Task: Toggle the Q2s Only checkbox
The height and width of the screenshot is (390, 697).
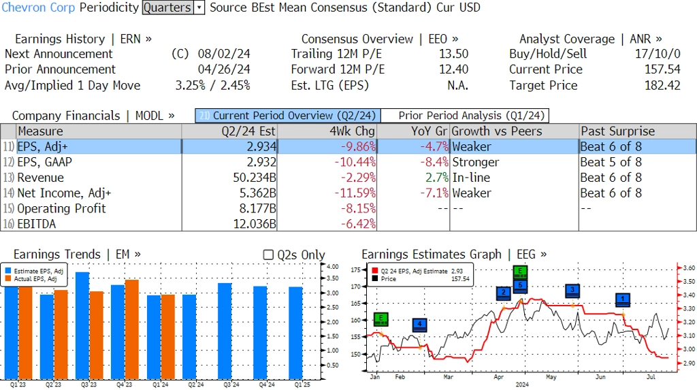Action: (x=268, y=255)
